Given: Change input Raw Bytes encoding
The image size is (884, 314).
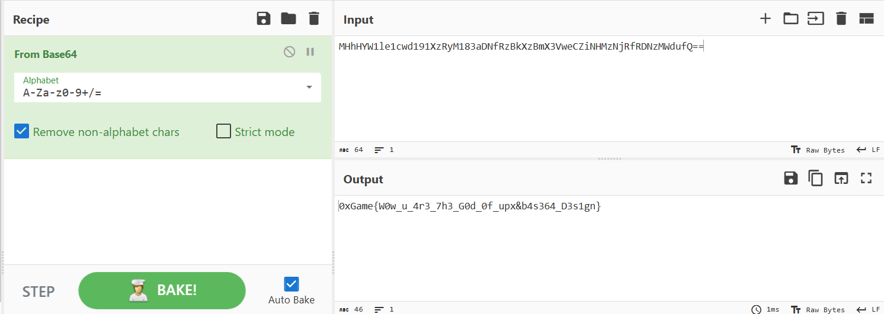Looking at the screenshot, I should point(818,150).
